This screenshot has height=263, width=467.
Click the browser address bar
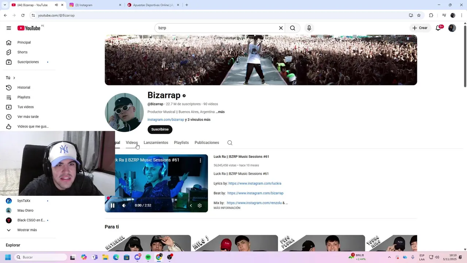tap(219, 15)
